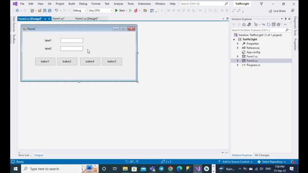Open the document tabs overflow dropdown arrow
The height and width of the screenshot is (173, 308).
[x=223, y=19]
